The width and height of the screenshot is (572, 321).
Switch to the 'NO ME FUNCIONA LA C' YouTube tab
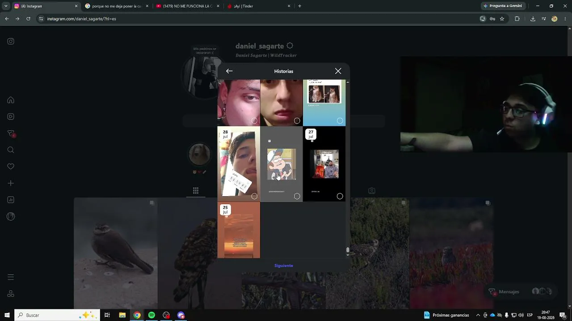[x=187, y=6]
